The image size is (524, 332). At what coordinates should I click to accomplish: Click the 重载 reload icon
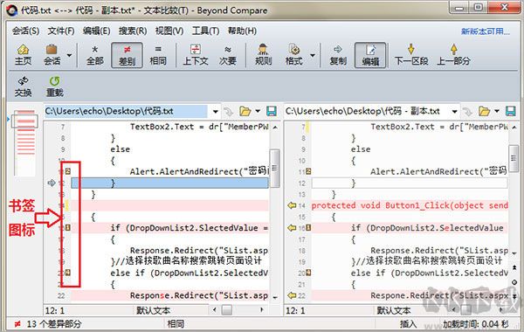click(x=54, y=86)
